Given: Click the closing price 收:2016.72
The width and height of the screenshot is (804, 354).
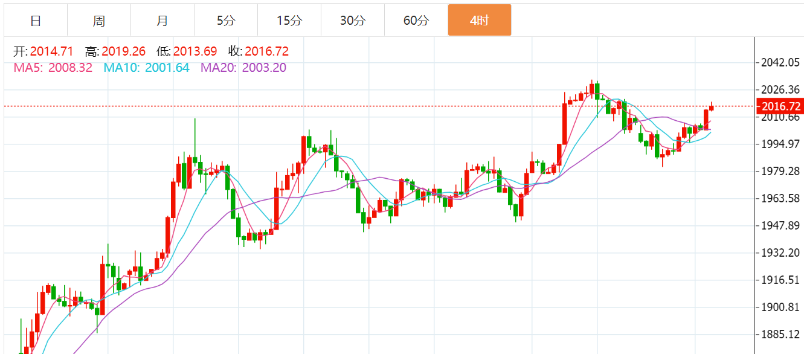Looking at the screenshot, I should point(259,51).
